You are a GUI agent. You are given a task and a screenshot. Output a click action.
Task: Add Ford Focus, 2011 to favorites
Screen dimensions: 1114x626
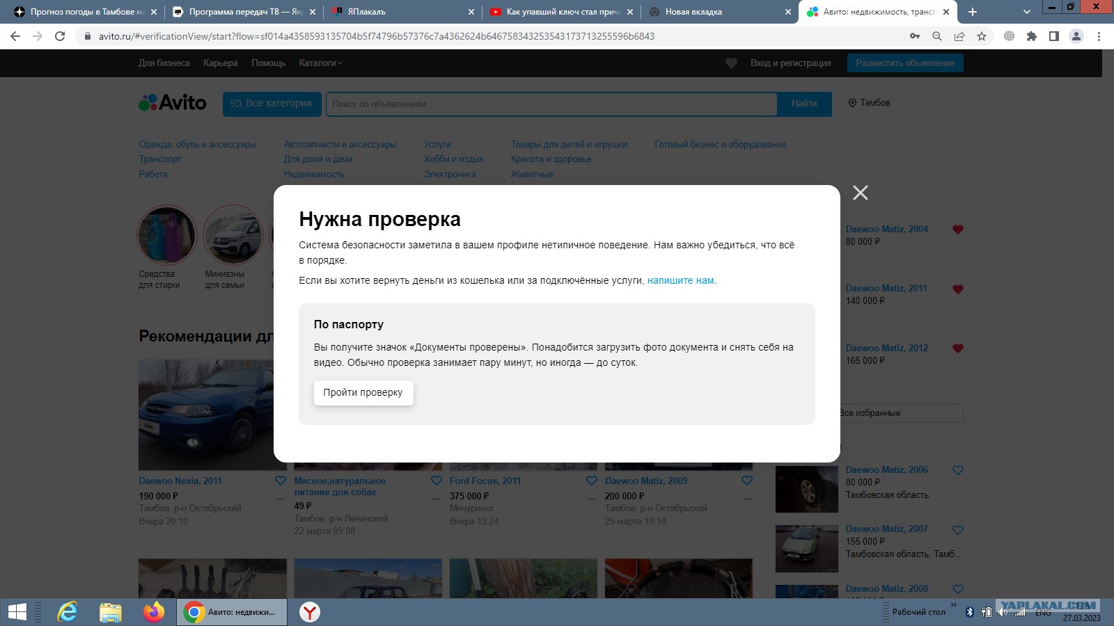592,481
